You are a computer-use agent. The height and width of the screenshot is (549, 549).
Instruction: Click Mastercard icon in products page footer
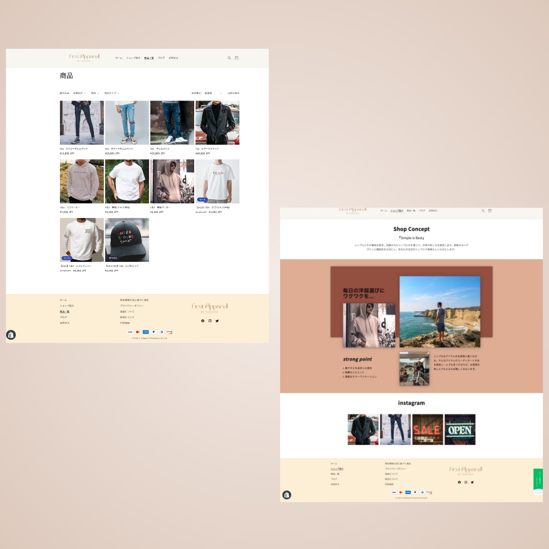click(138, 332)
